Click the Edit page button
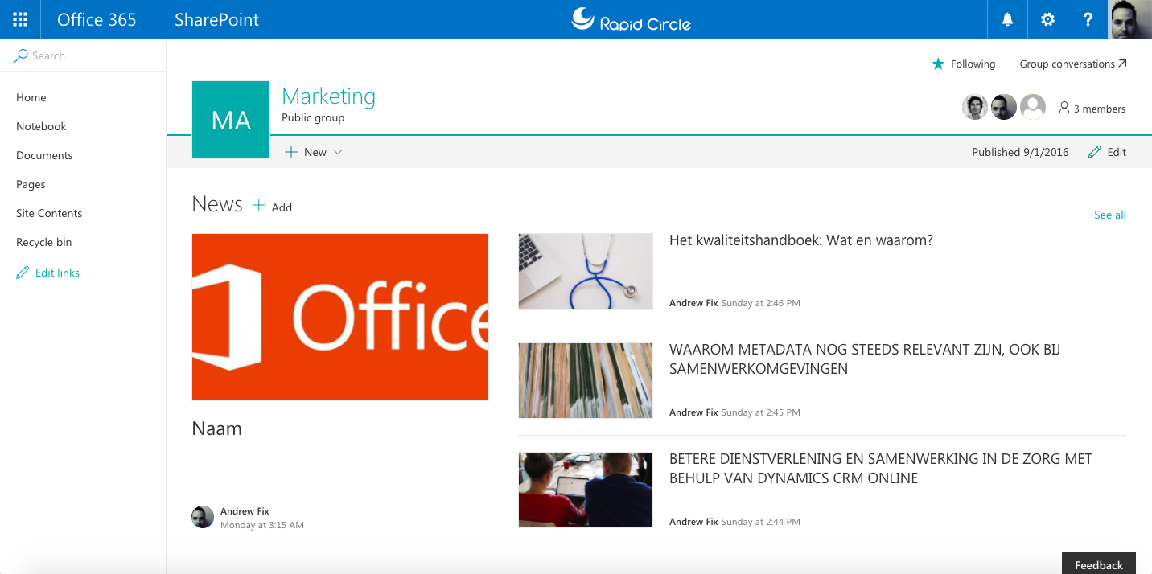The width and height of the screenshot is (1152, 574). (1107, 152)
